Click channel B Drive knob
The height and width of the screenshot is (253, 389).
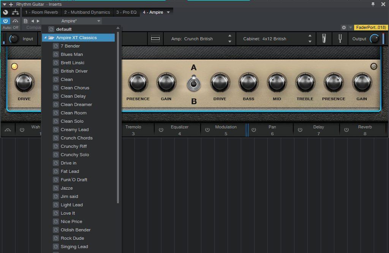[x=220, y=82]
